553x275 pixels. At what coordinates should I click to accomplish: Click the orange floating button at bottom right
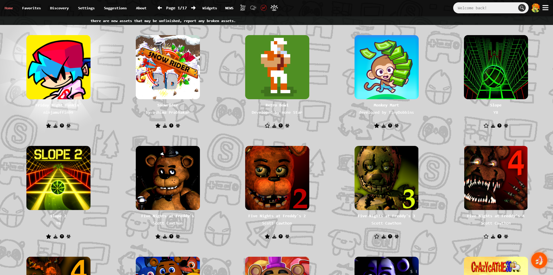[x=539, y=260]
